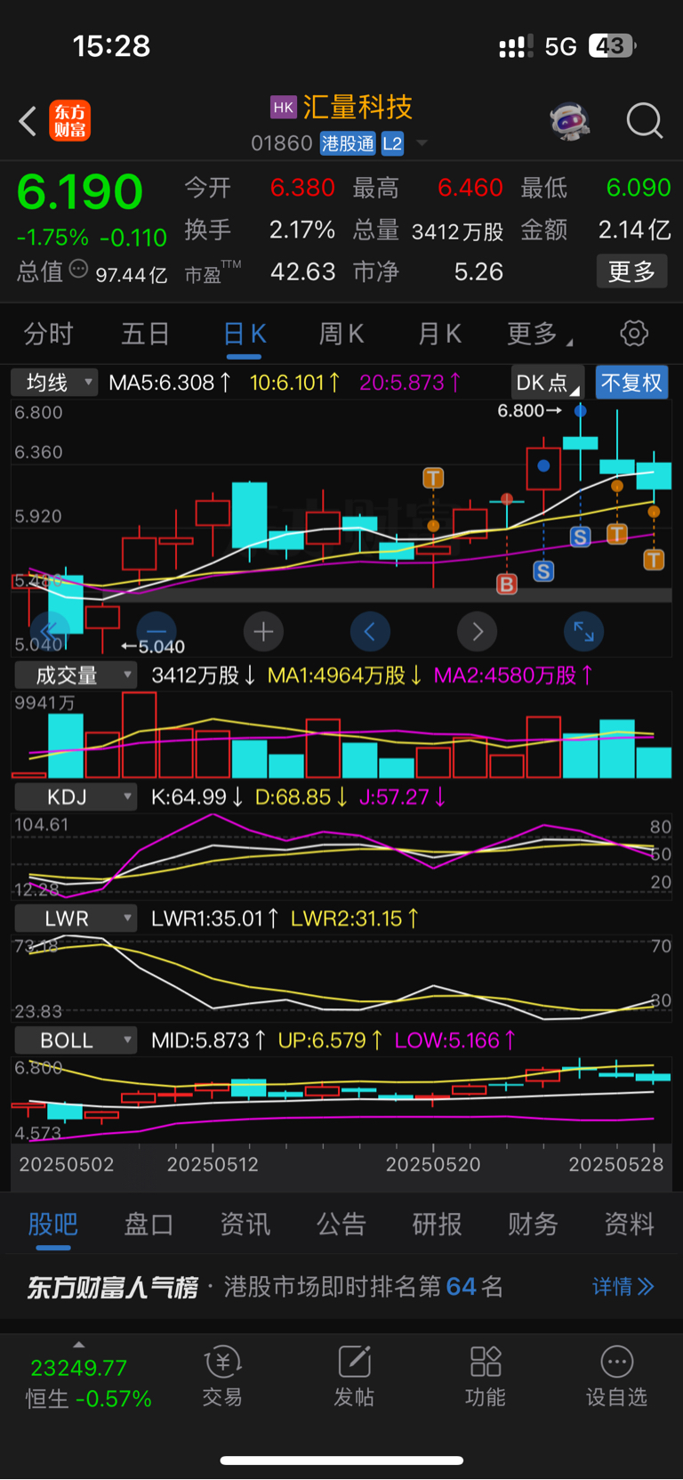Image resolution: width=683 pixels, height=1480 pixels.
Task: Tap the MA1:4964万股 volume value
Action: (x=344, y=675)
